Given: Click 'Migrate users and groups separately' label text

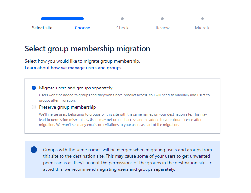Looking at the screenshot, I should (x=76, y=88).
